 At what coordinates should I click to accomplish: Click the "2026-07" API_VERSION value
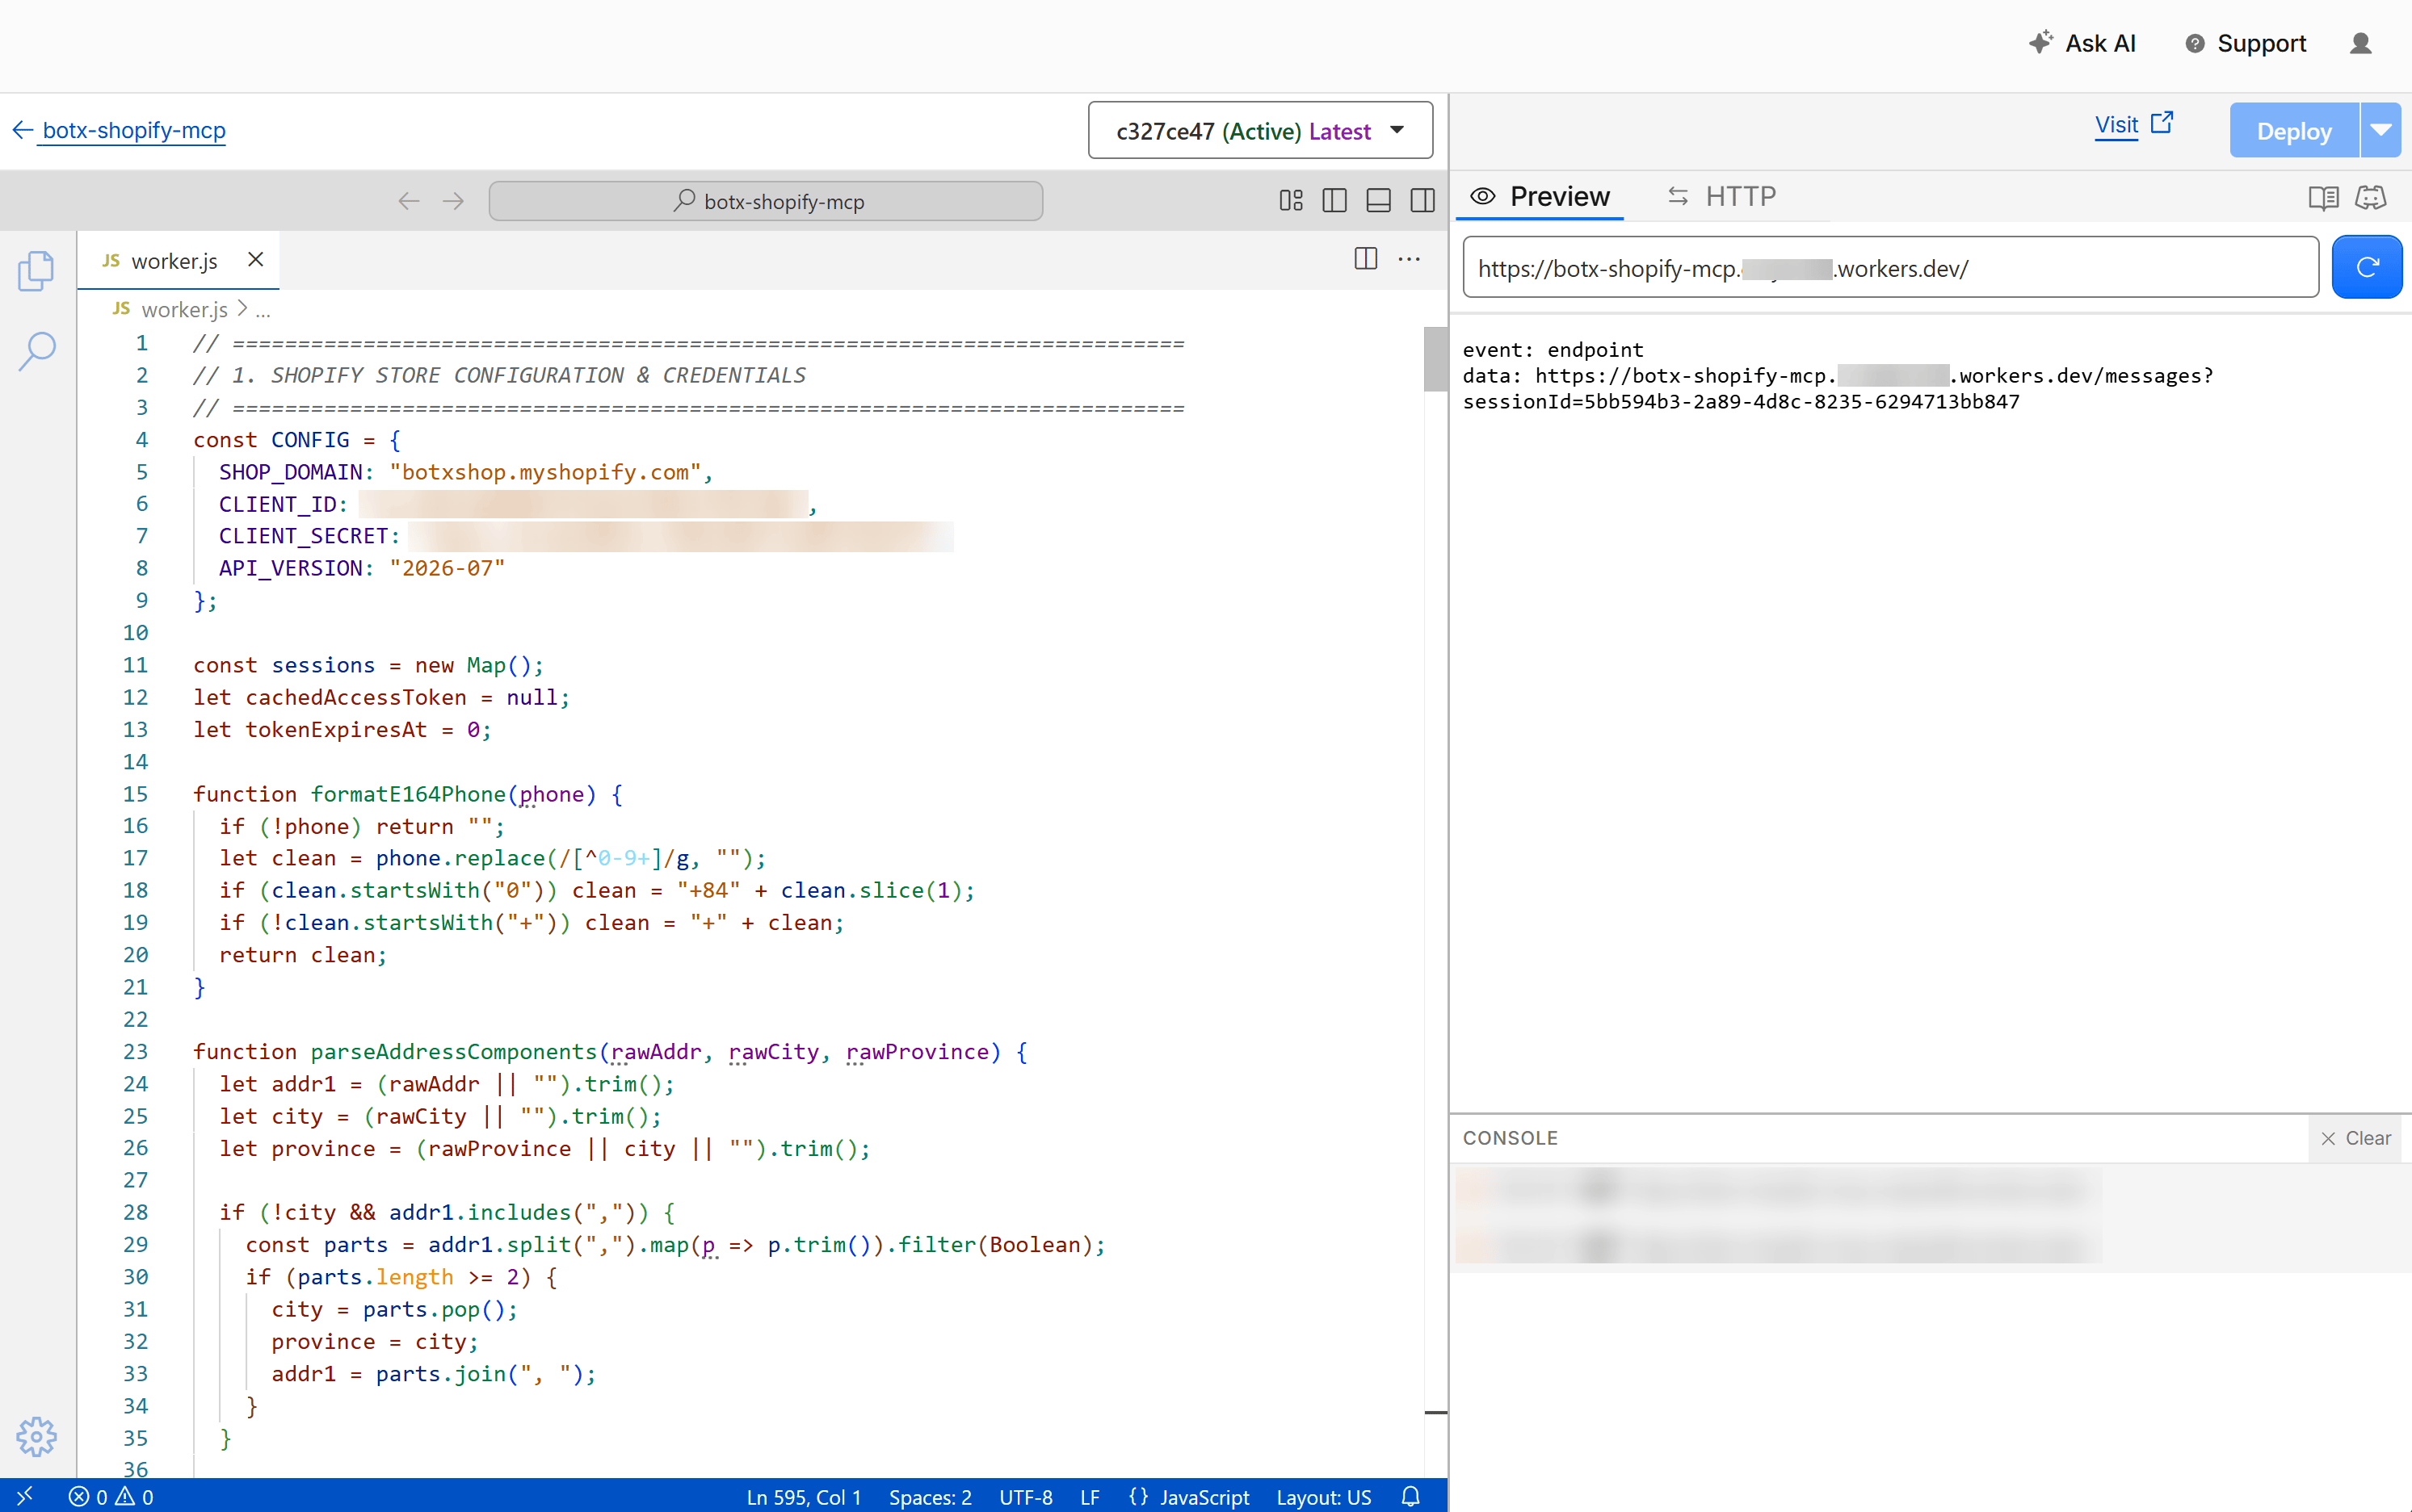[448, 568]
